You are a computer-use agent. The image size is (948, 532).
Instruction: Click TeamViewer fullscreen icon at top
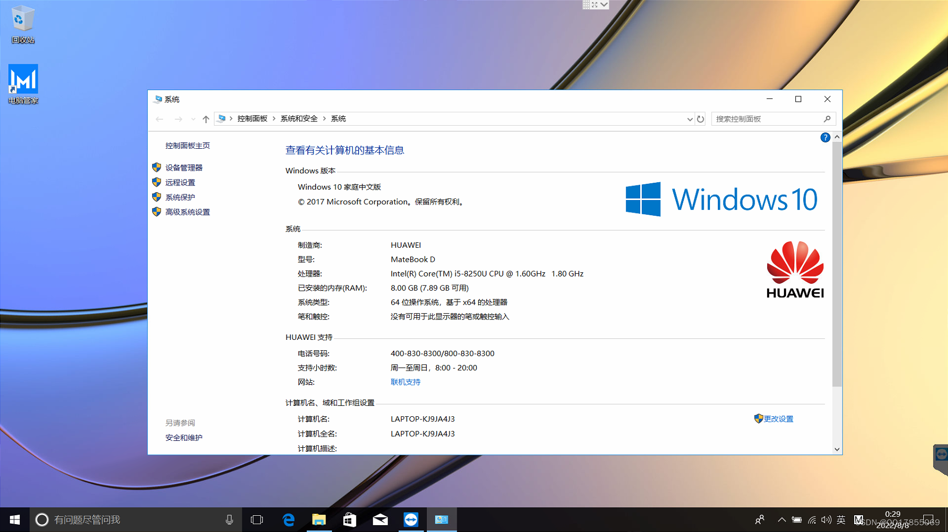tap(595, 5)
